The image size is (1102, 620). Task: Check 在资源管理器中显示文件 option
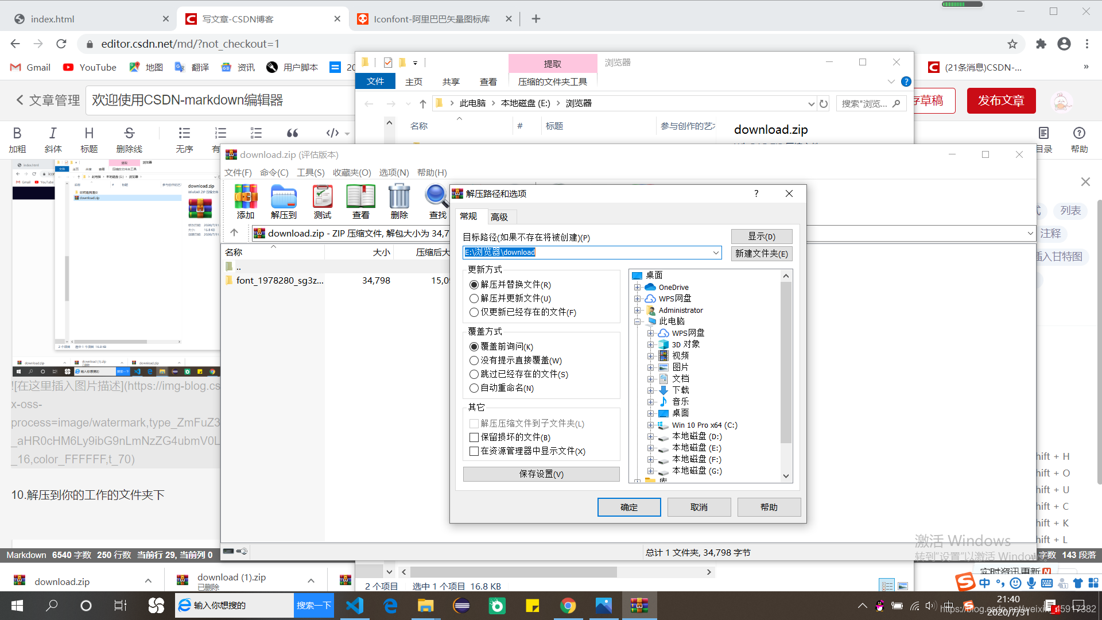[474, 451]
